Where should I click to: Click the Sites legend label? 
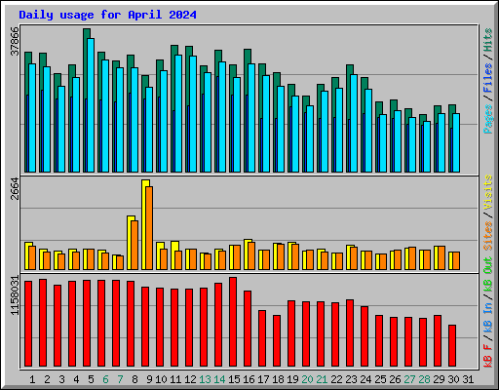tap(488, 236)
